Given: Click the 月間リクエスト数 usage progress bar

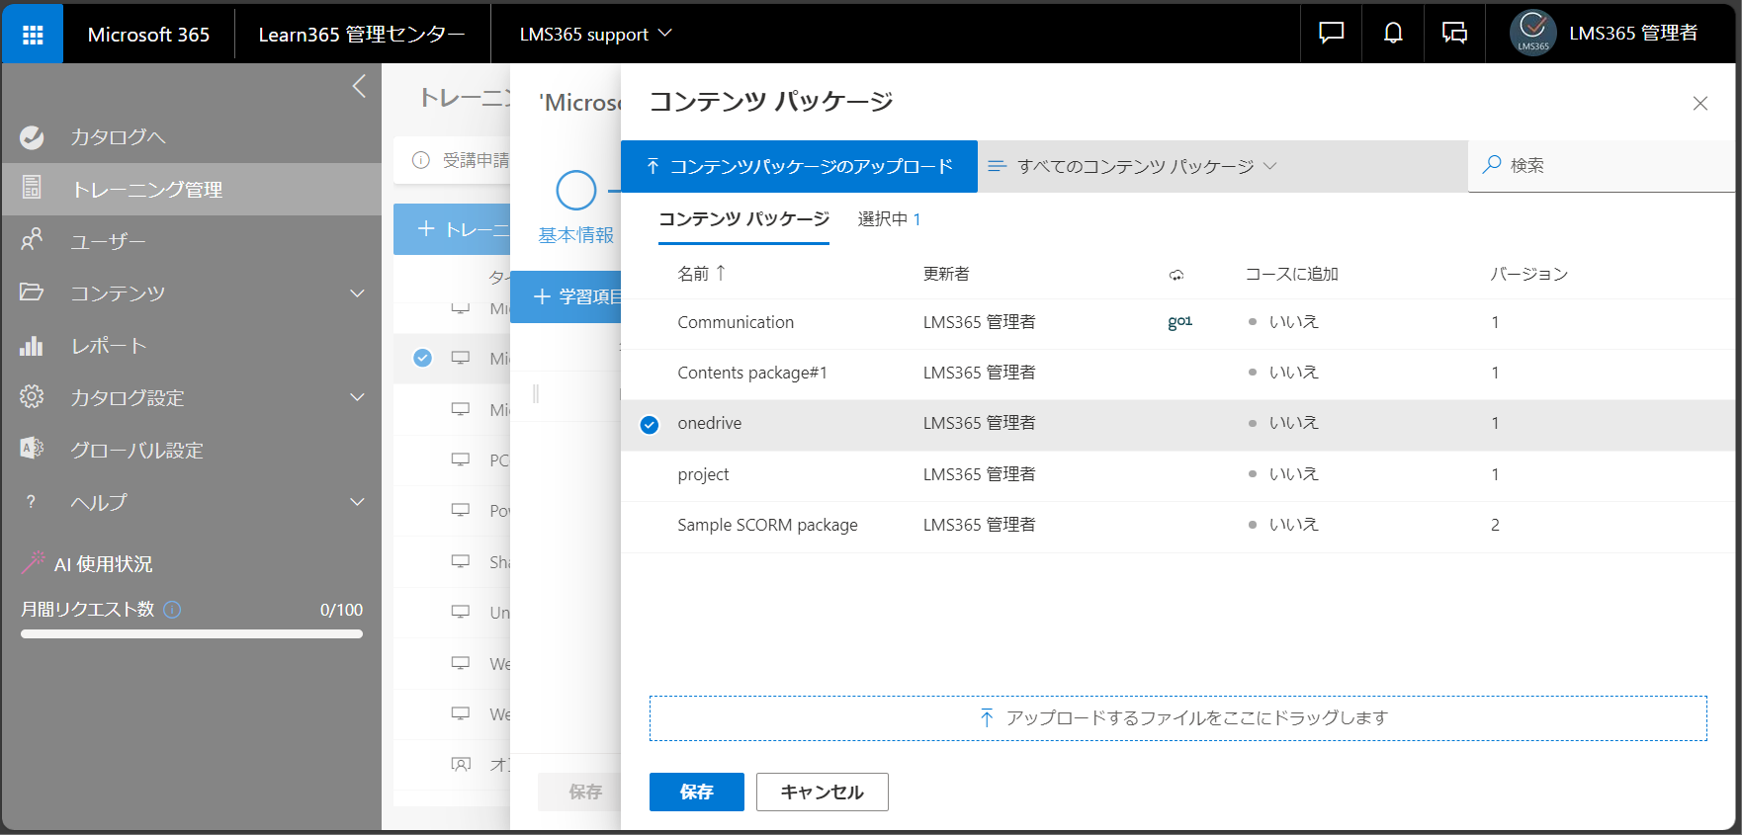Looking at the screenshot, I should pyautogui.click(x=192, y=634).
